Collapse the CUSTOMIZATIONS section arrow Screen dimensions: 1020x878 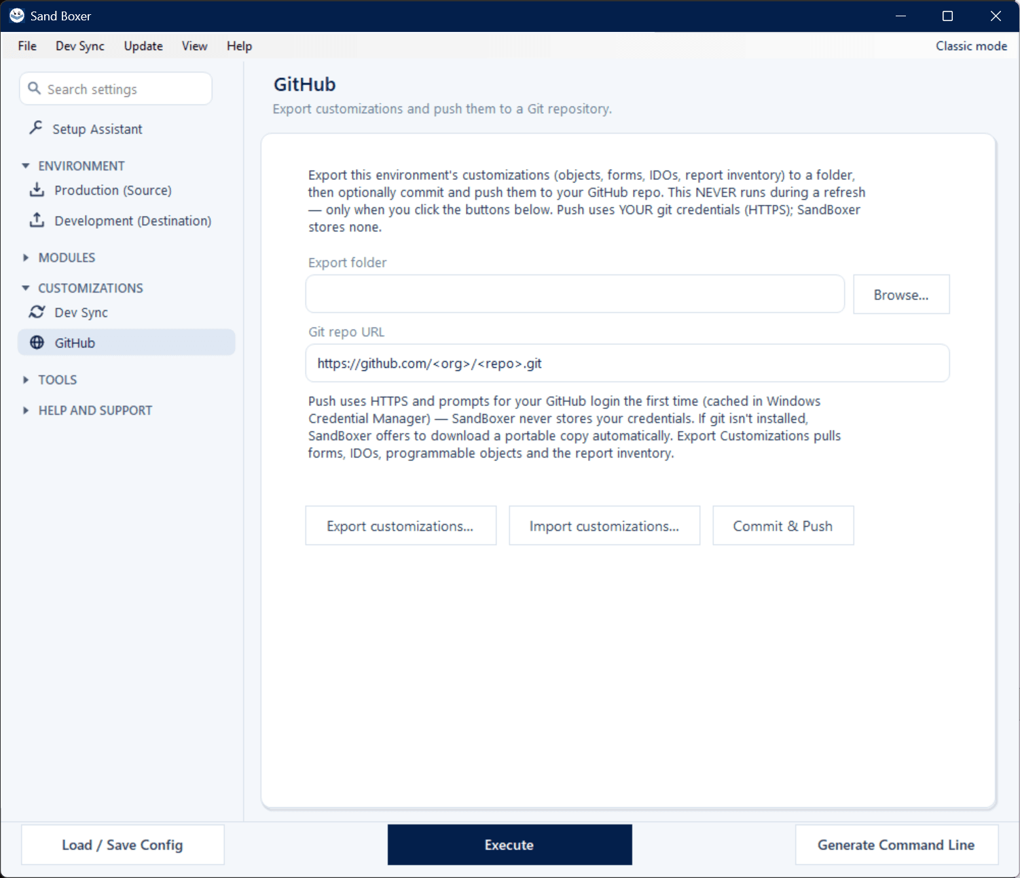(26, 288)
